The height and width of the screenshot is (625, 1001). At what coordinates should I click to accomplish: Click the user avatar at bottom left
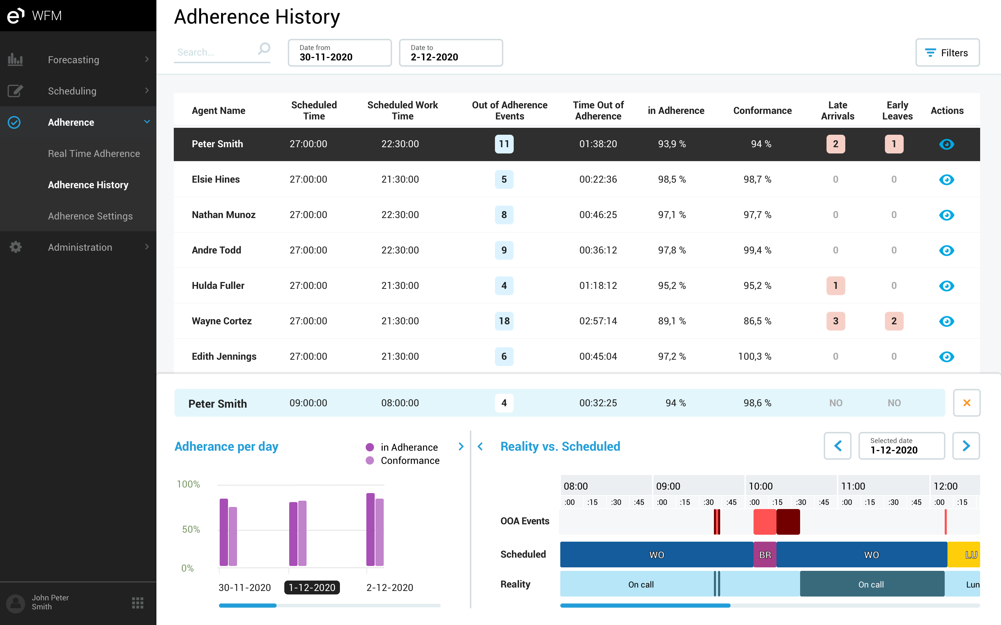point(15,603)
